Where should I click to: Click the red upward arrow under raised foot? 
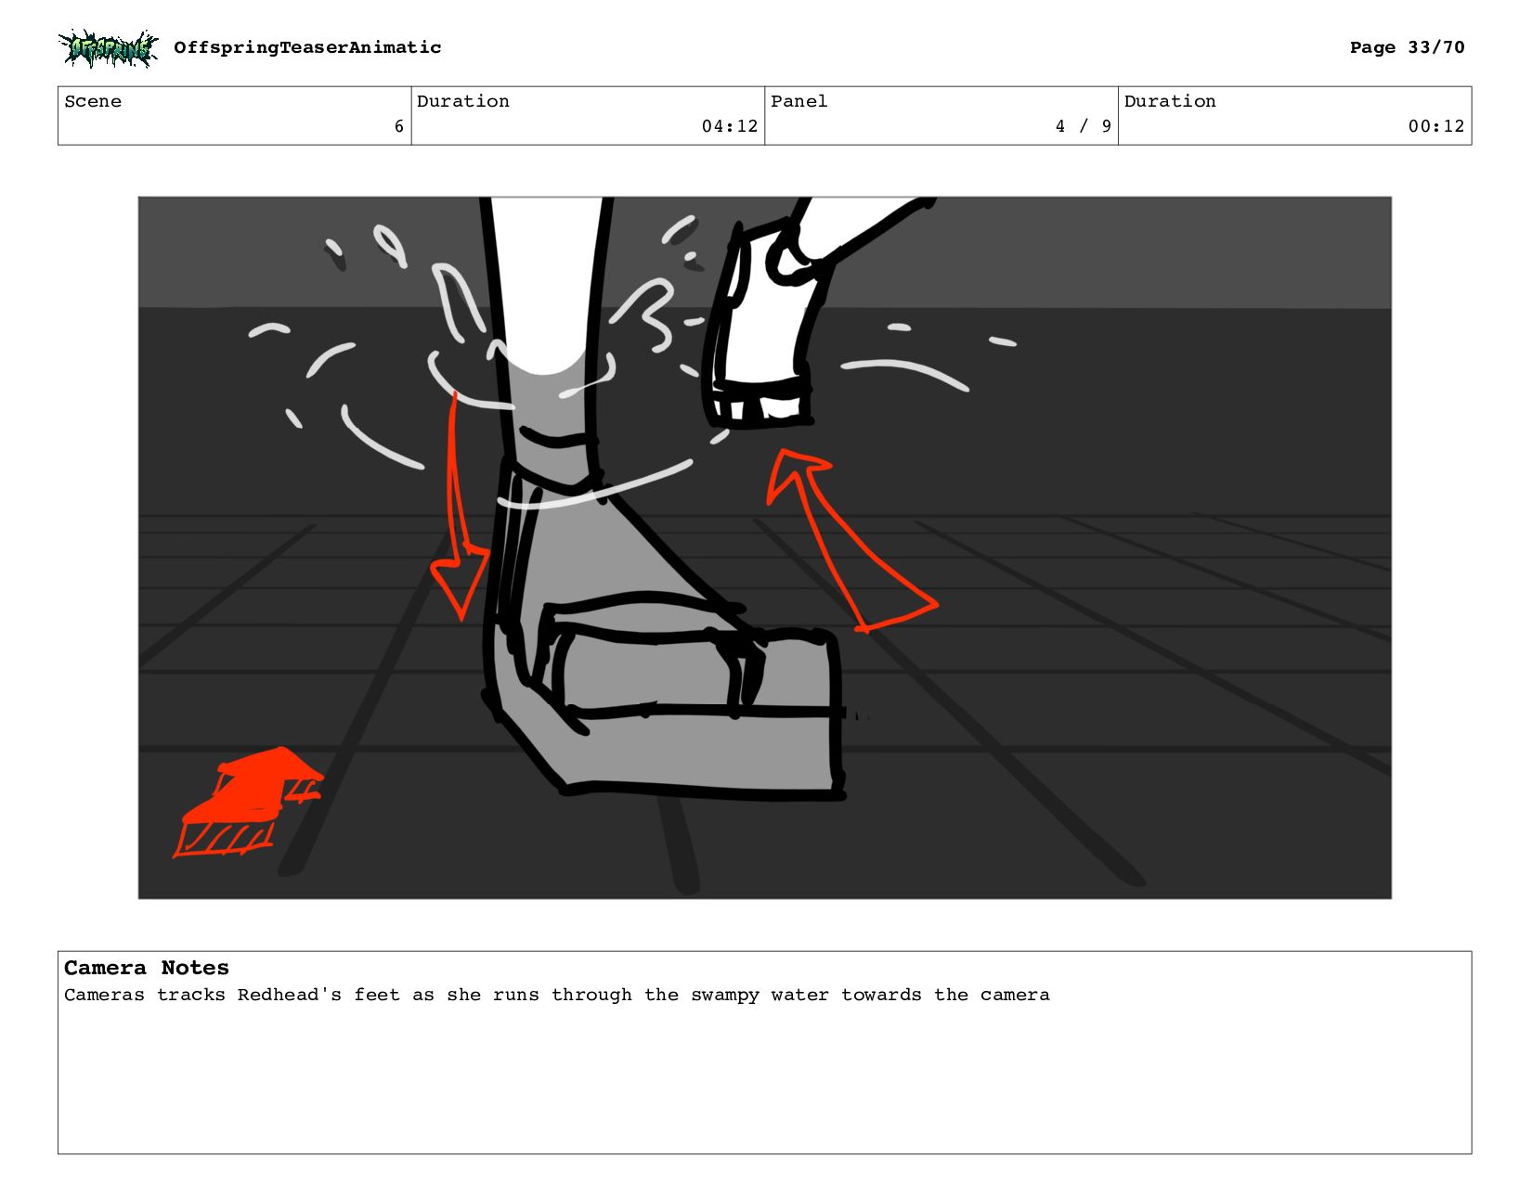click(848, 540)
